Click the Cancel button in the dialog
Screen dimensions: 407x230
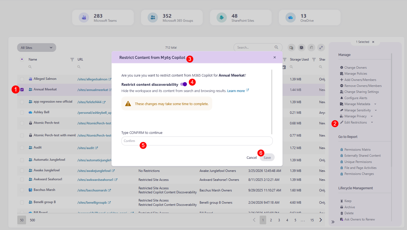252,157
